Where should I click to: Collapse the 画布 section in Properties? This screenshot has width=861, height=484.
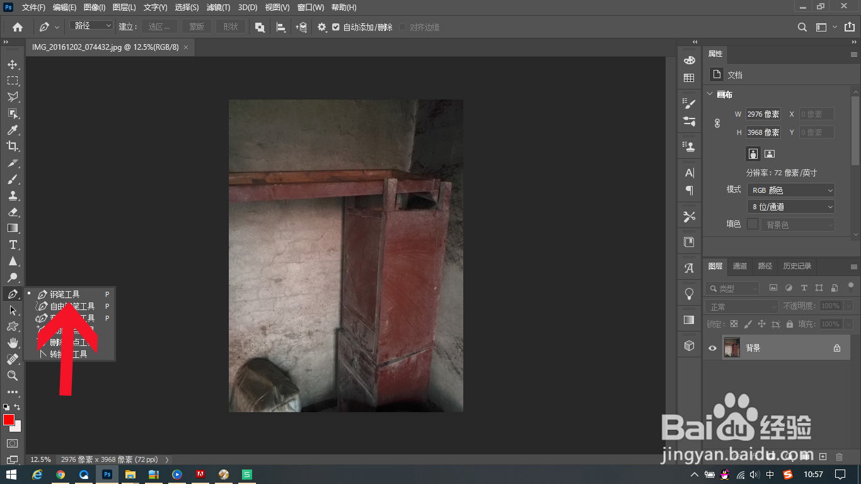click(x=710, y=95)
